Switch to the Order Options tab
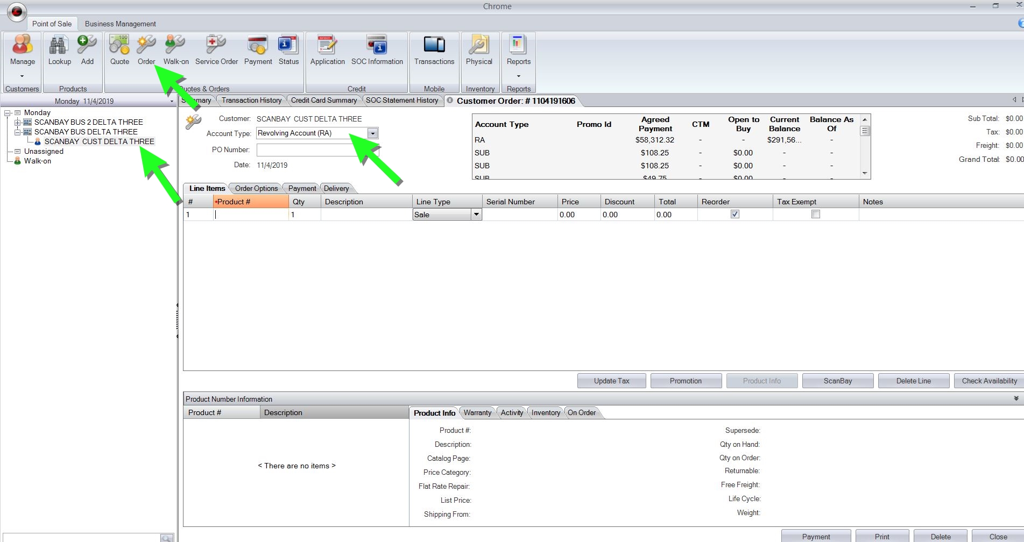 [x=256, y=188]
